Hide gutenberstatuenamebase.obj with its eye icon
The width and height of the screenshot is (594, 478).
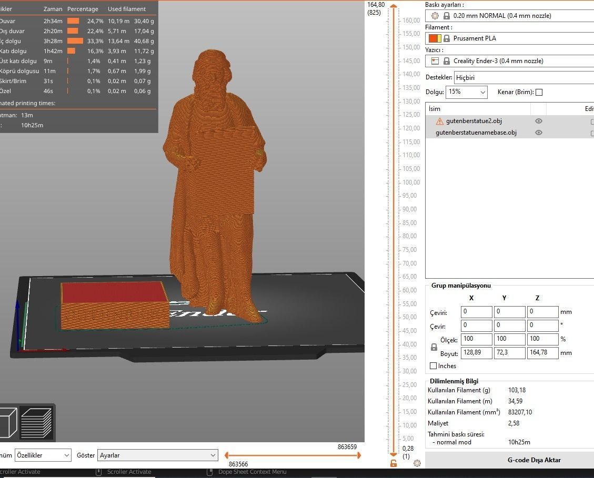[538, 133]
